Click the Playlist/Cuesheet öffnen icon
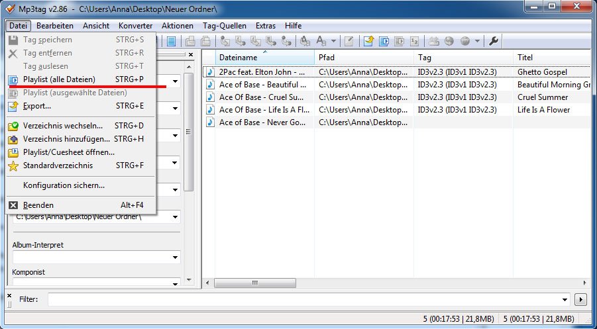Screen dimensions: 597x329 coord(13,152)
